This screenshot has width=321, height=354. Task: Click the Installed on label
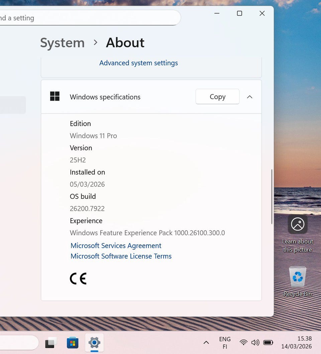click(x=88, y=172)
